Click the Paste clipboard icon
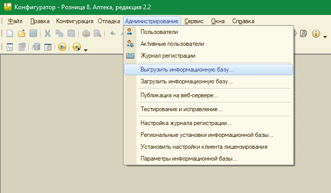The height and width of the screenshot is (193, 331). [71, 33]
